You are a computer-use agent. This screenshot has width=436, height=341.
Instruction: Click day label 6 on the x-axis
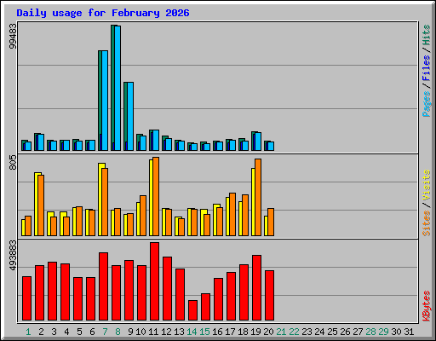pos(92,332)
